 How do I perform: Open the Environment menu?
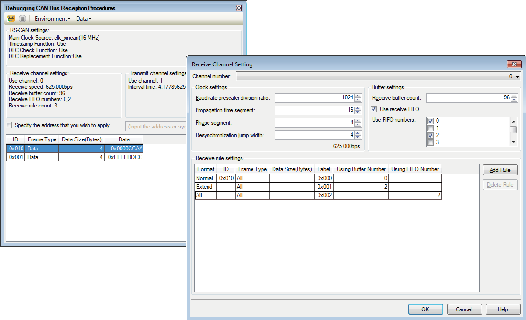(x=53, y=19)
